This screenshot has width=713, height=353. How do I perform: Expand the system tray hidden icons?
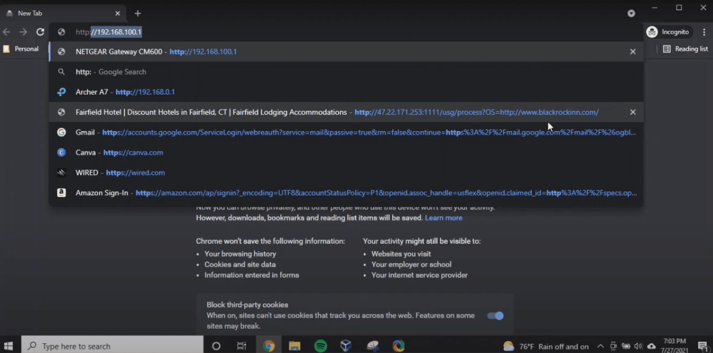601,346
